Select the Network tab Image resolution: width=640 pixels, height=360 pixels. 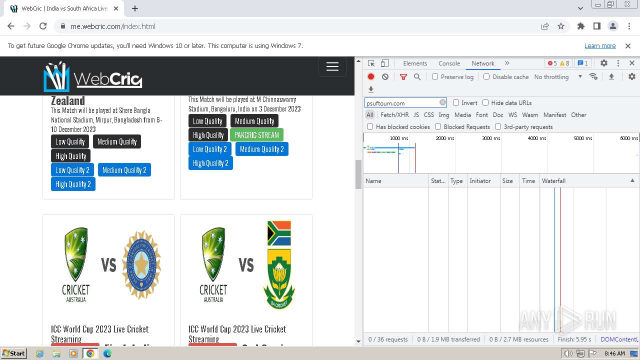point(483,63)
